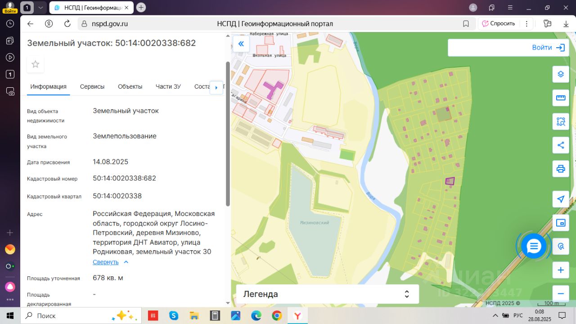
Task: Click the Войти login button on the map
Action: tap(548, 48)
